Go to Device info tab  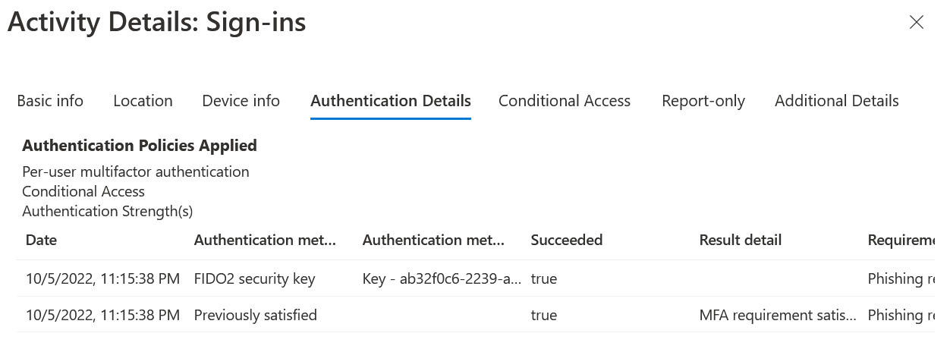[x=241, y=101]
